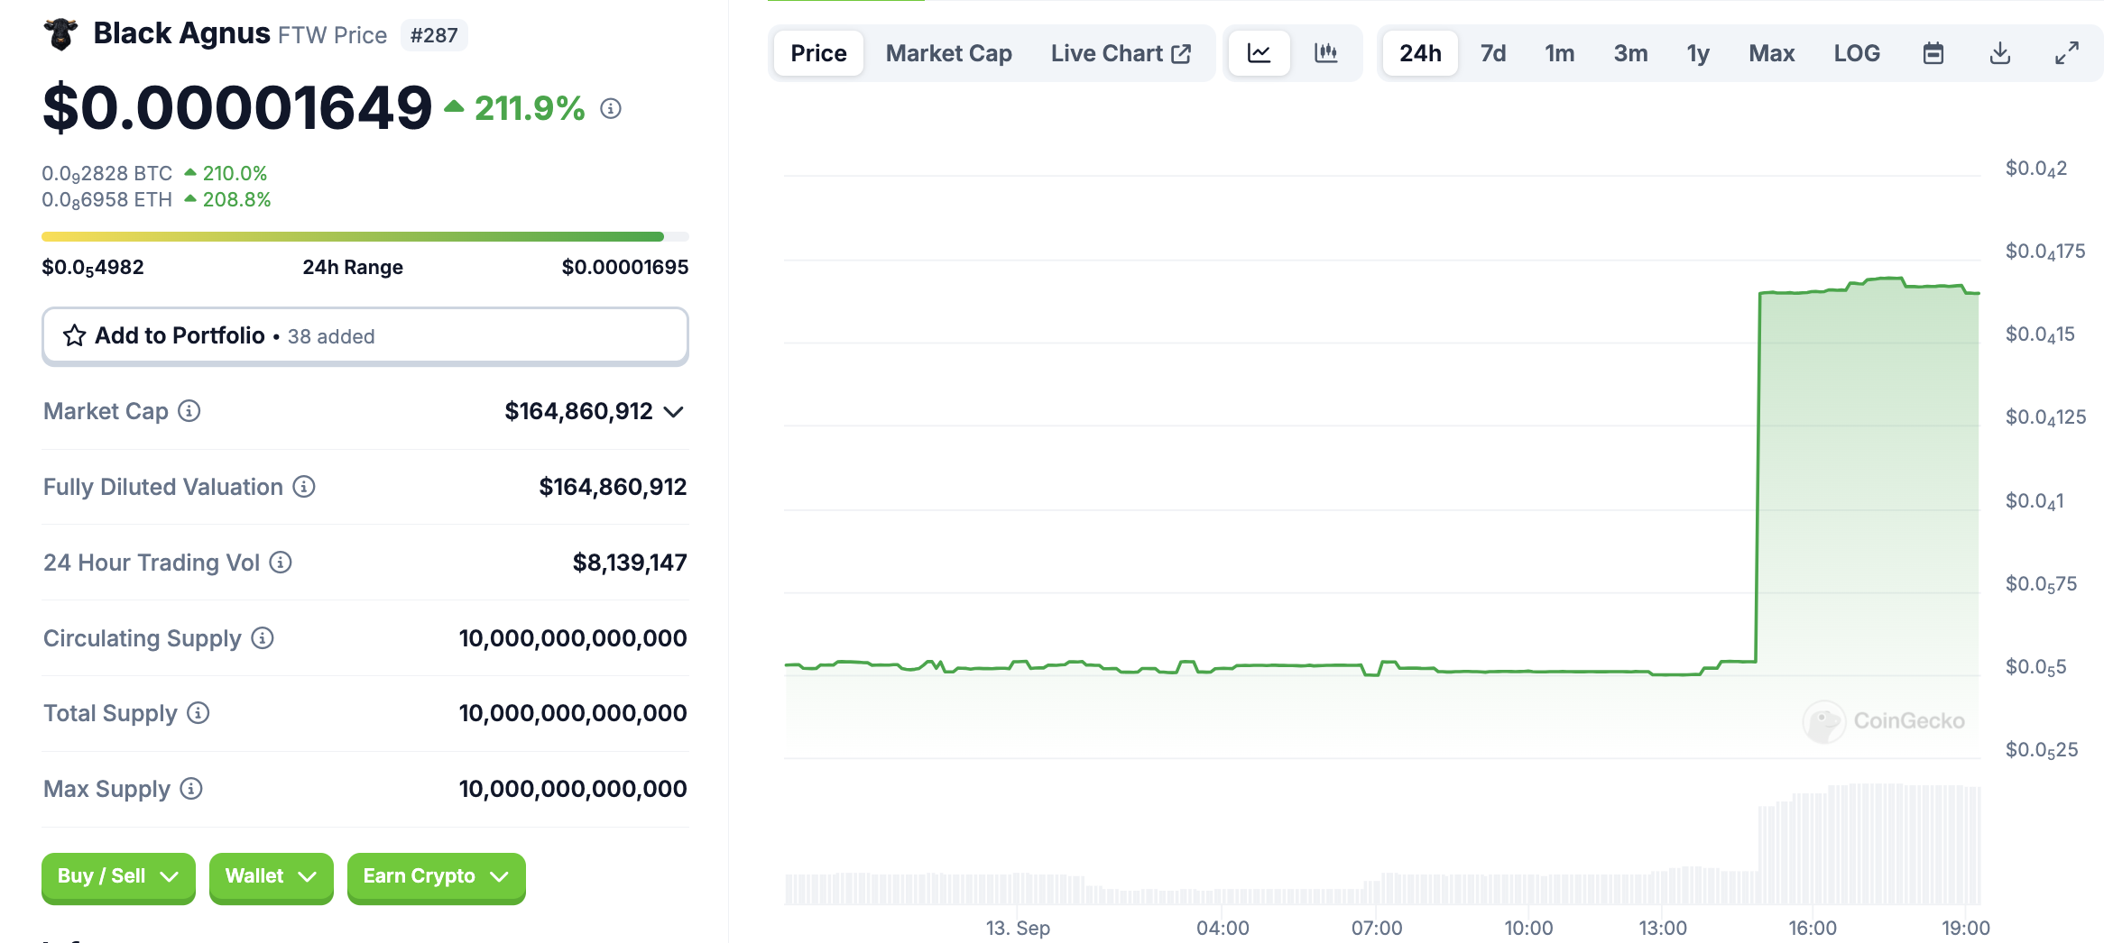Viewport: 2113px width, 943px height.
Task: Open the Live Chart external link
Action: [x=1121, y=53]
